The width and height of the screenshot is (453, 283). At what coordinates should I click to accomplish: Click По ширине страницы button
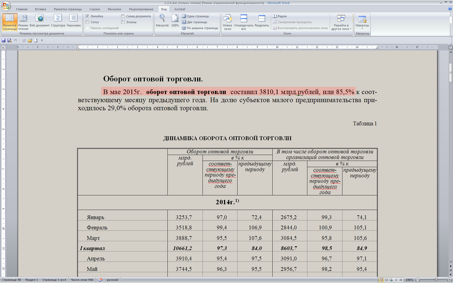(200, 28)
